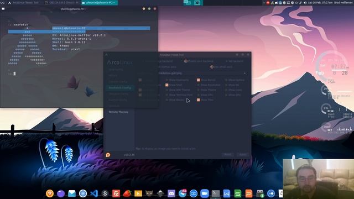This screenshot has height=199, width=354.
Task: Open the applications menu in the top panel
Action: coord(3,2)
